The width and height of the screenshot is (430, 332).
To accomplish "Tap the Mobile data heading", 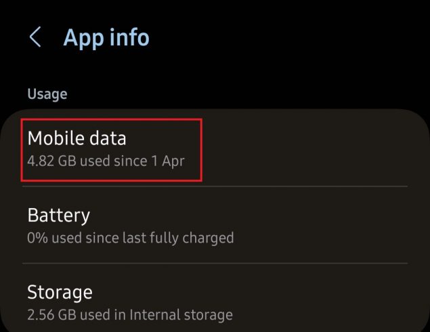I will pyautogui.click(x=77, y=138).
